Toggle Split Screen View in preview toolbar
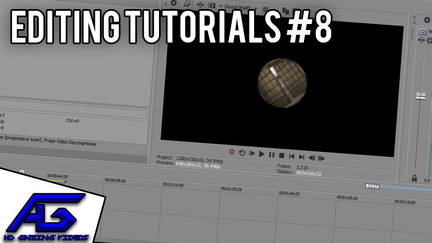 212,6
